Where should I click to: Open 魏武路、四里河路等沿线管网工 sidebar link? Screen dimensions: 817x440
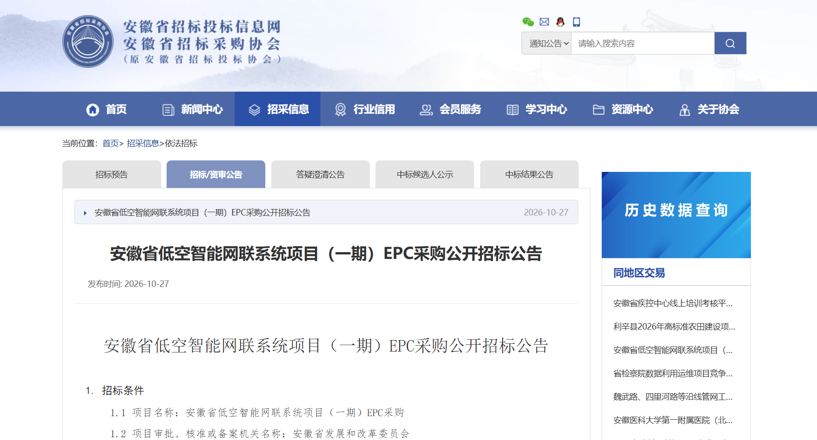coord(672,397)
